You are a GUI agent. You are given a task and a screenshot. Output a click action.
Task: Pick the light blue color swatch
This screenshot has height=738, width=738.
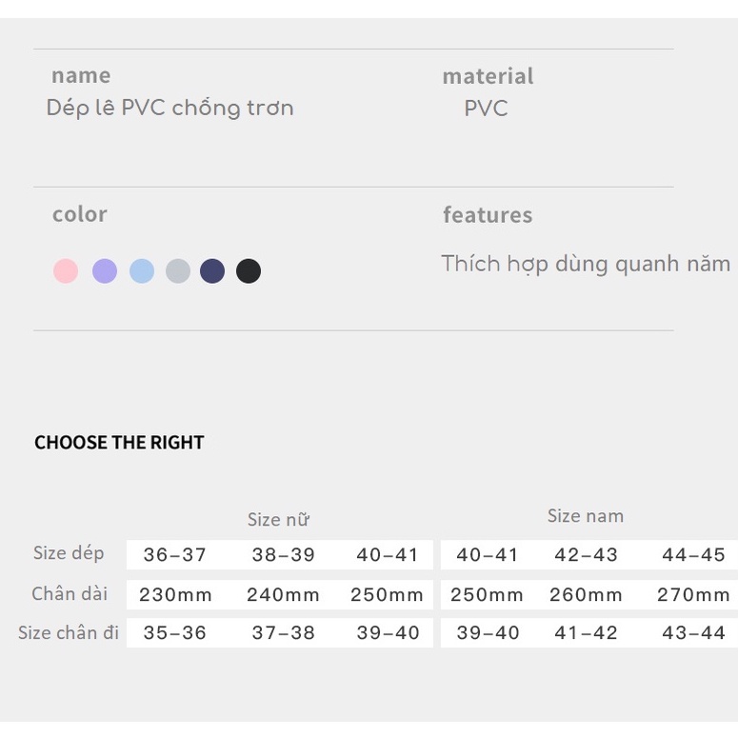(x=142, y=271)
